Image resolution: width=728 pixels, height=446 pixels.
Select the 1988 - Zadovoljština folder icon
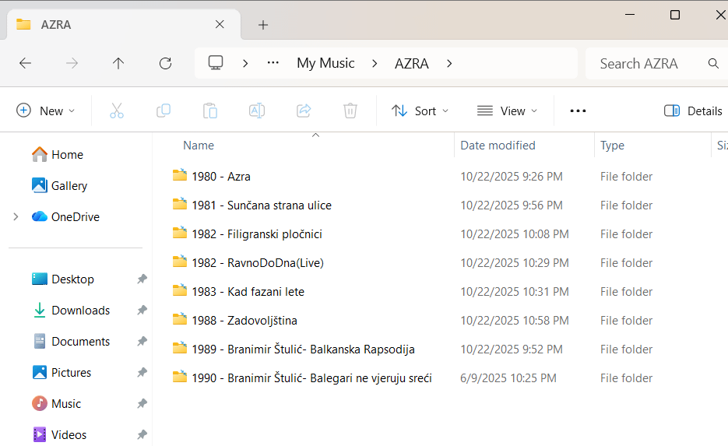pyautogui.click(x=180, y=319)
